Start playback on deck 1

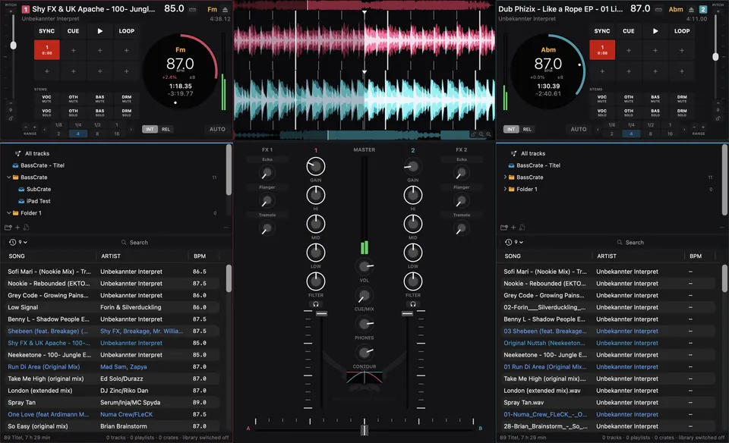[x=99, y=31]
